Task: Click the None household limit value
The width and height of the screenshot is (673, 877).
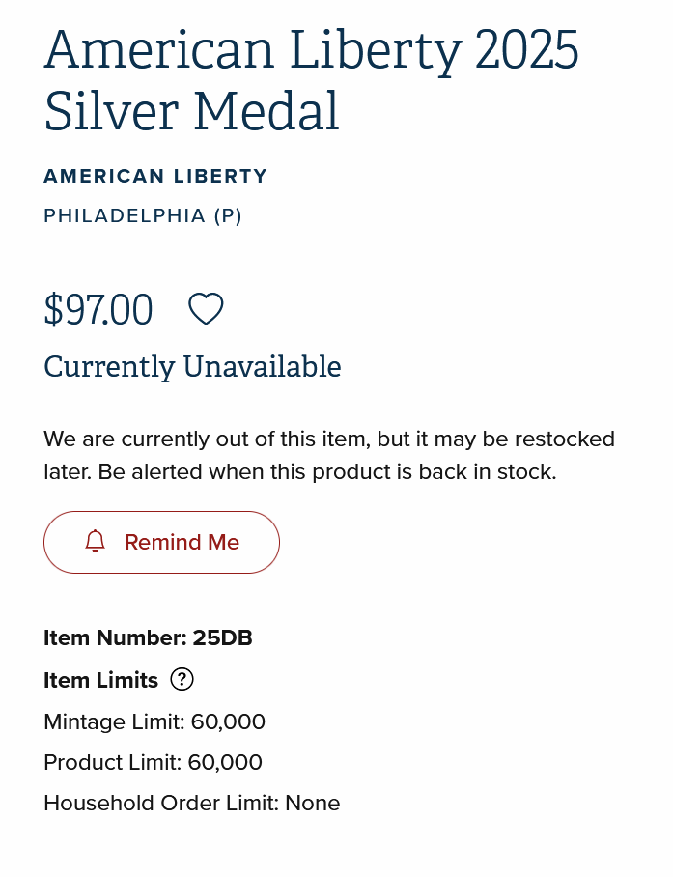Action: coord(312,804)
